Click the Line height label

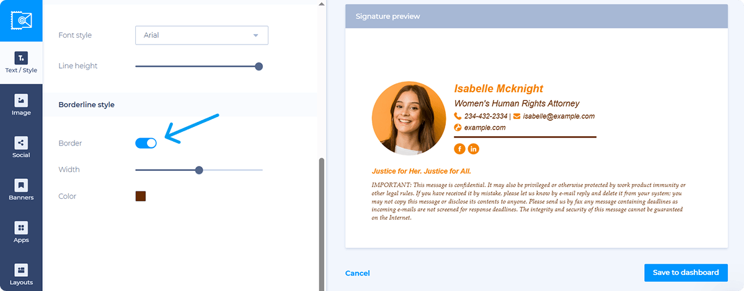pos(78,66)
